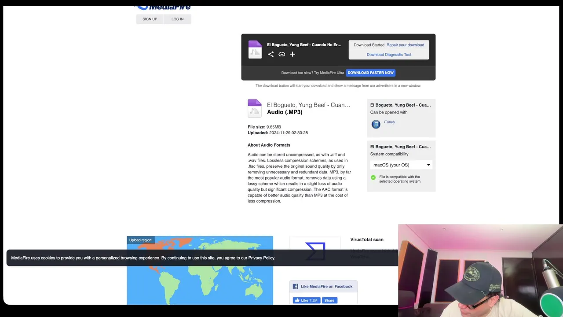This screenshot has width=563, height=317.
Task: Click DOWNLOAD FASTER NOW button
Action: coord(370,73)
